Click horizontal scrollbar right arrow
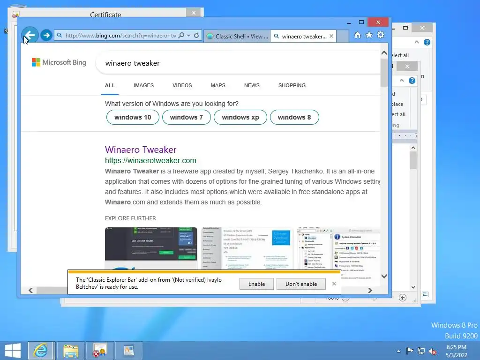The width and height of the screenshot is (480, 360). [370, 290]
